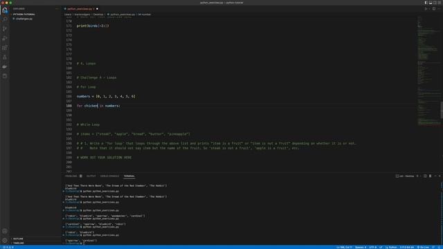Image resolution: width=443 pixels, height=249 pixels.
Task: Click '# WORK OUT YOUR SOLUTION HERE' comment
Action: (104, 157)
